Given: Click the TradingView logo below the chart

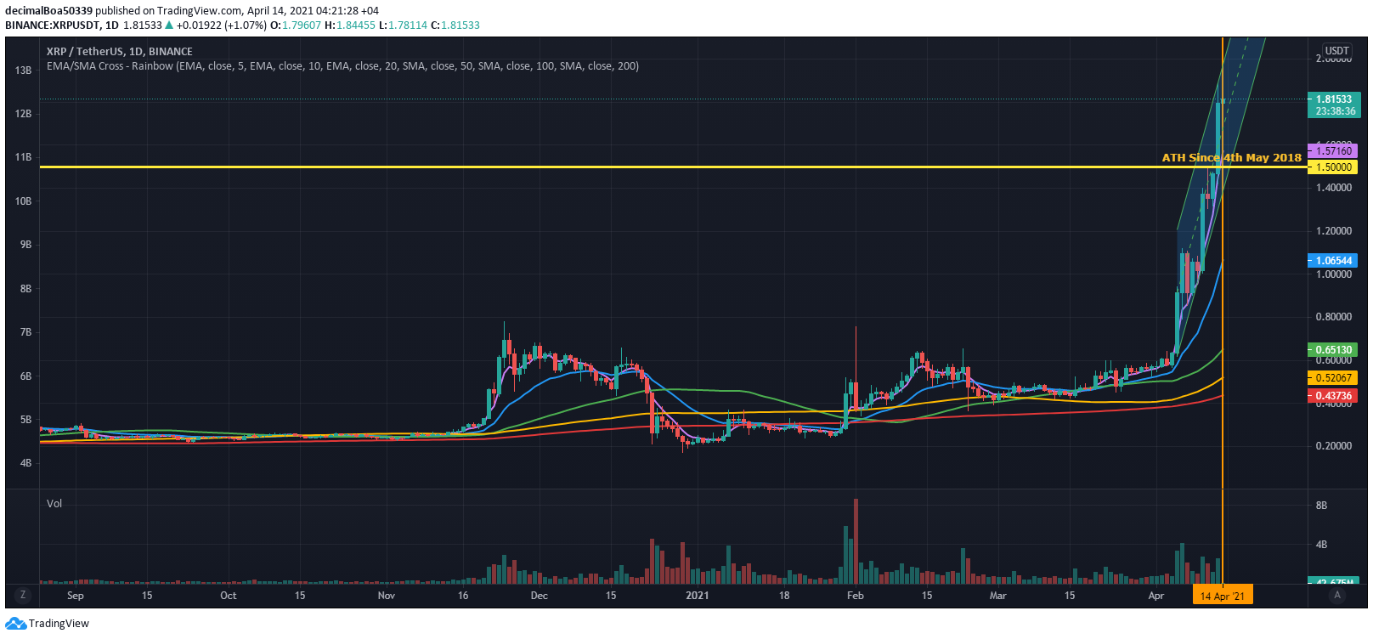Looking at the screenshot, I should 47,624.
